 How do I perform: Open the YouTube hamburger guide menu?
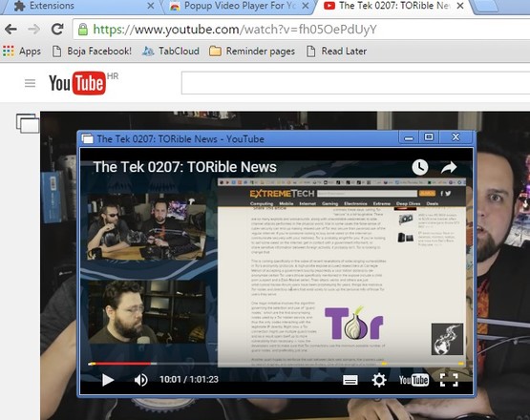tap(31, 83)
